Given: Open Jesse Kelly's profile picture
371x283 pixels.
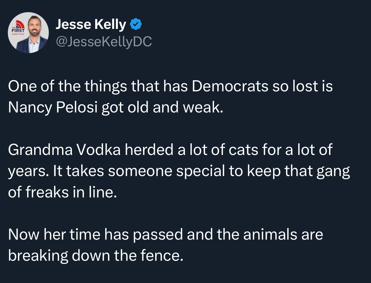Looking at the screenshot, I should pyautogui.click(x=28, y=33).
